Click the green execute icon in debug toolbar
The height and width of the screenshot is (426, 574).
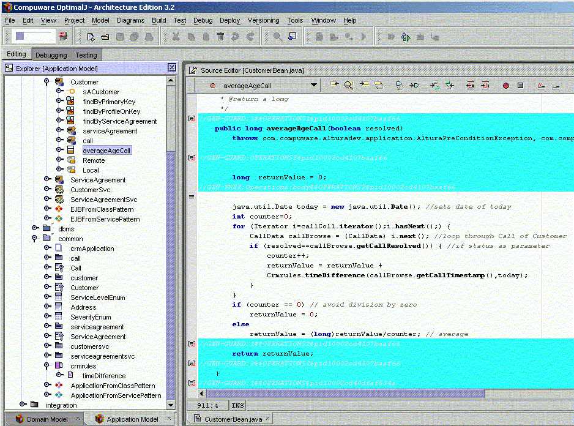click(406, 37)
